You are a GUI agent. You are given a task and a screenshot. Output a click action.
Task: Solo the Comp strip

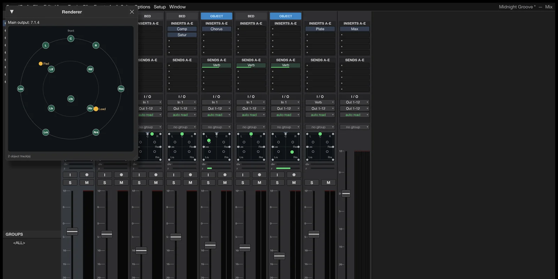tap(173, 183)
